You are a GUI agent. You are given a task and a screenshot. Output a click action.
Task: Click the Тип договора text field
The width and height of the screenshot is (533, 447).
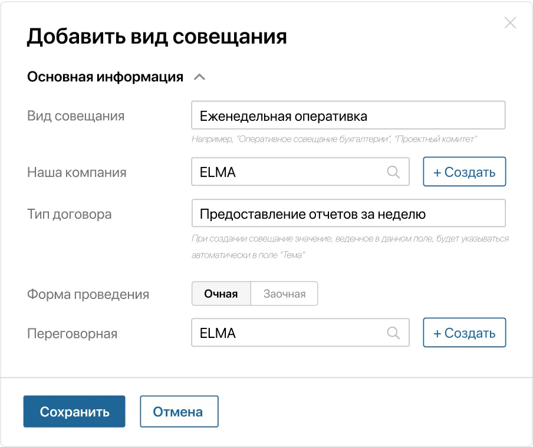point(348,213)
